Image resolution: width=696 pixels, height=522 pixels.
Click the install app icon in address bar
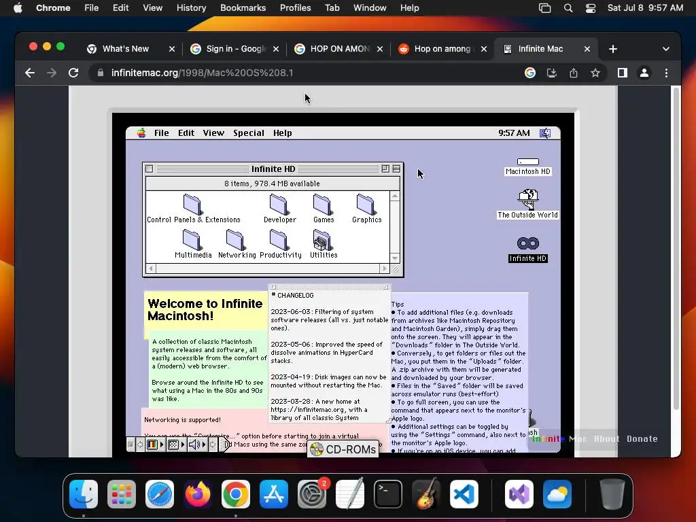(552, 73)
